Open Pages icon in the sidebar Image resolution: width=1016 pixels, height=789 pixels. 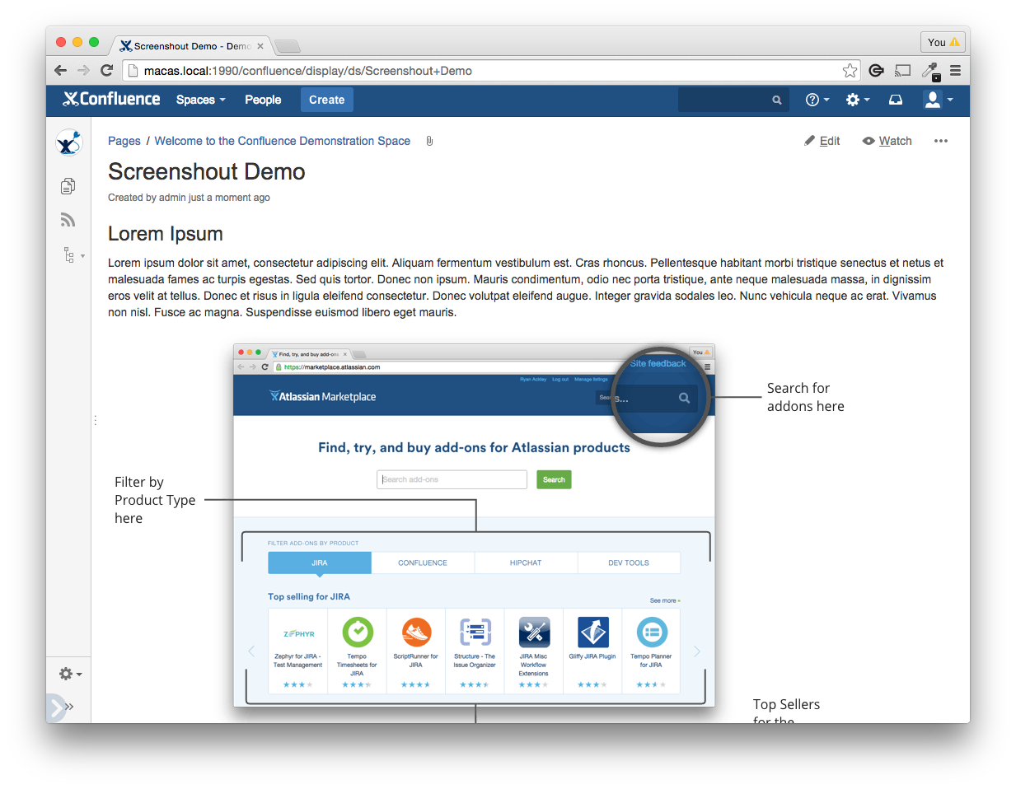click(x=68, y=186)
